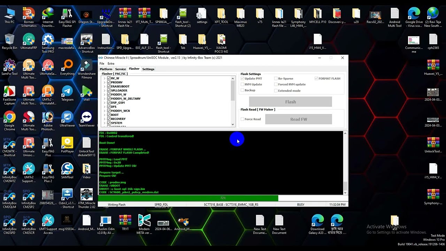The image size is (446, 251).
Task: Open the UltimateFRP desktop icon
Action: [29, 41]
